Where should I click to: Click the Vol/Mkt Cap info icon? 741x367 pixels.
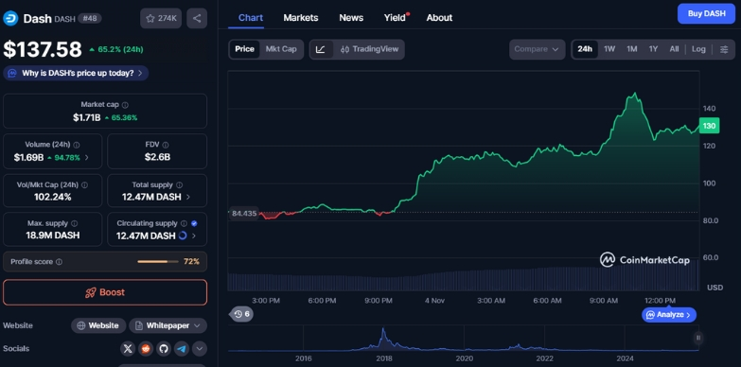coord(84,185)
